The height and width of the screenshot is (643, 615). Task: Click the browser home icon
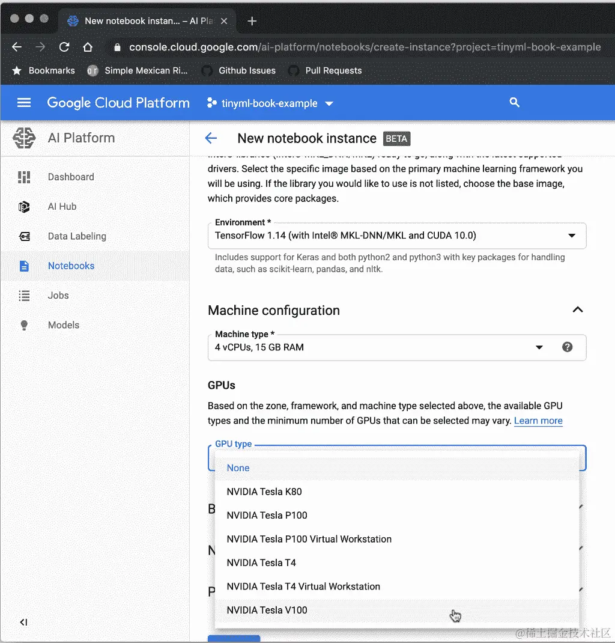(x=88, y=47)
